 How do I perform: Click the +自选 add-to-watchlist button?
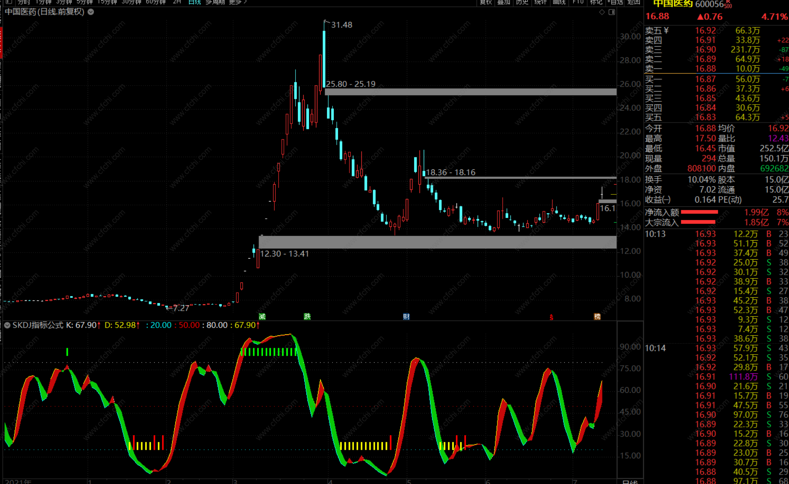click(x=615, y=2)
